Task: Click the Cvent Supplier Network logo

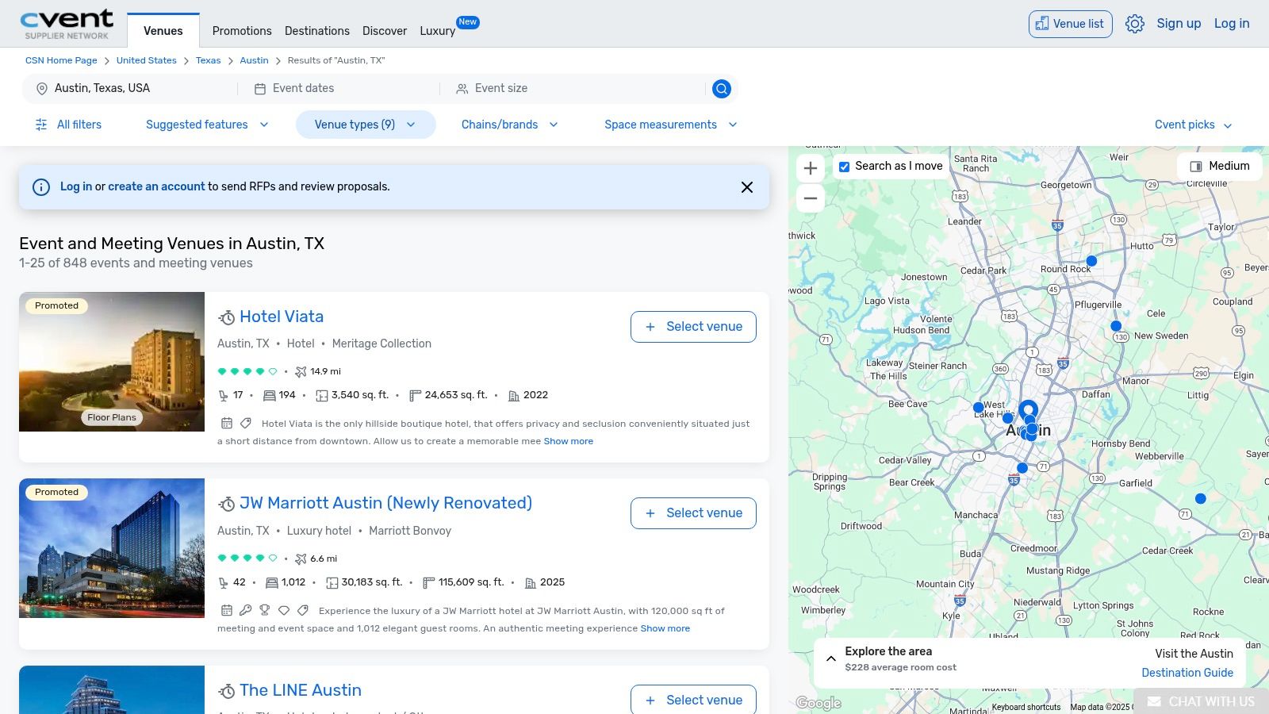Action: pyautogui.click(x=67, y=24)
